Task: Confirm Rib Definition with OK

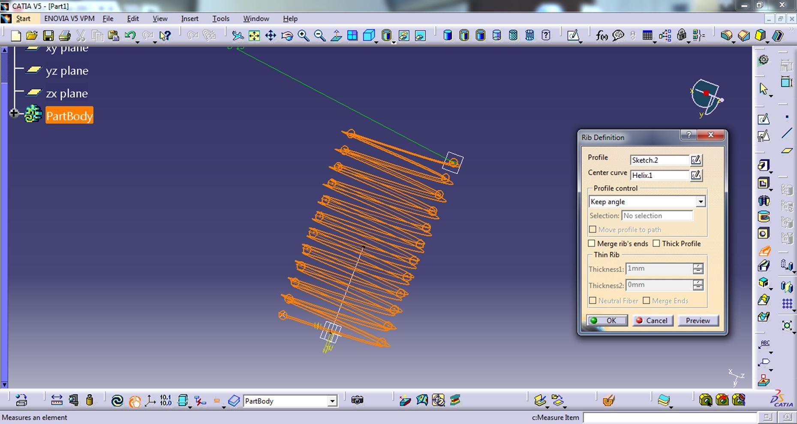Action: pos(607,320)
